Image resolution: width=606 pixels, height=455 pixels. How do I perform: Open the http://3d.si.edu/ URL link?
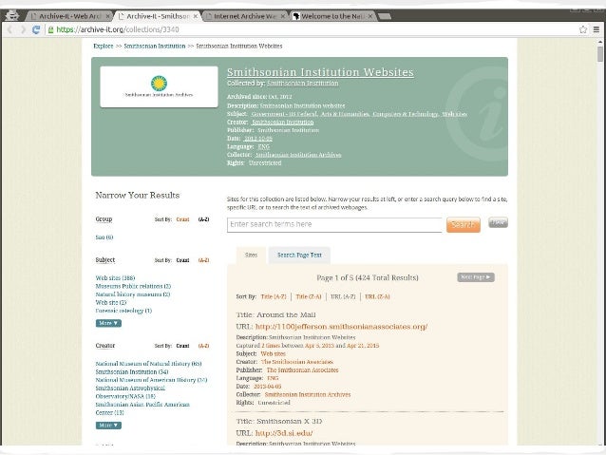pos(284,433)
